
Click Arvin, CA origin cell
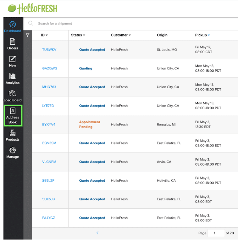(164, 162)
